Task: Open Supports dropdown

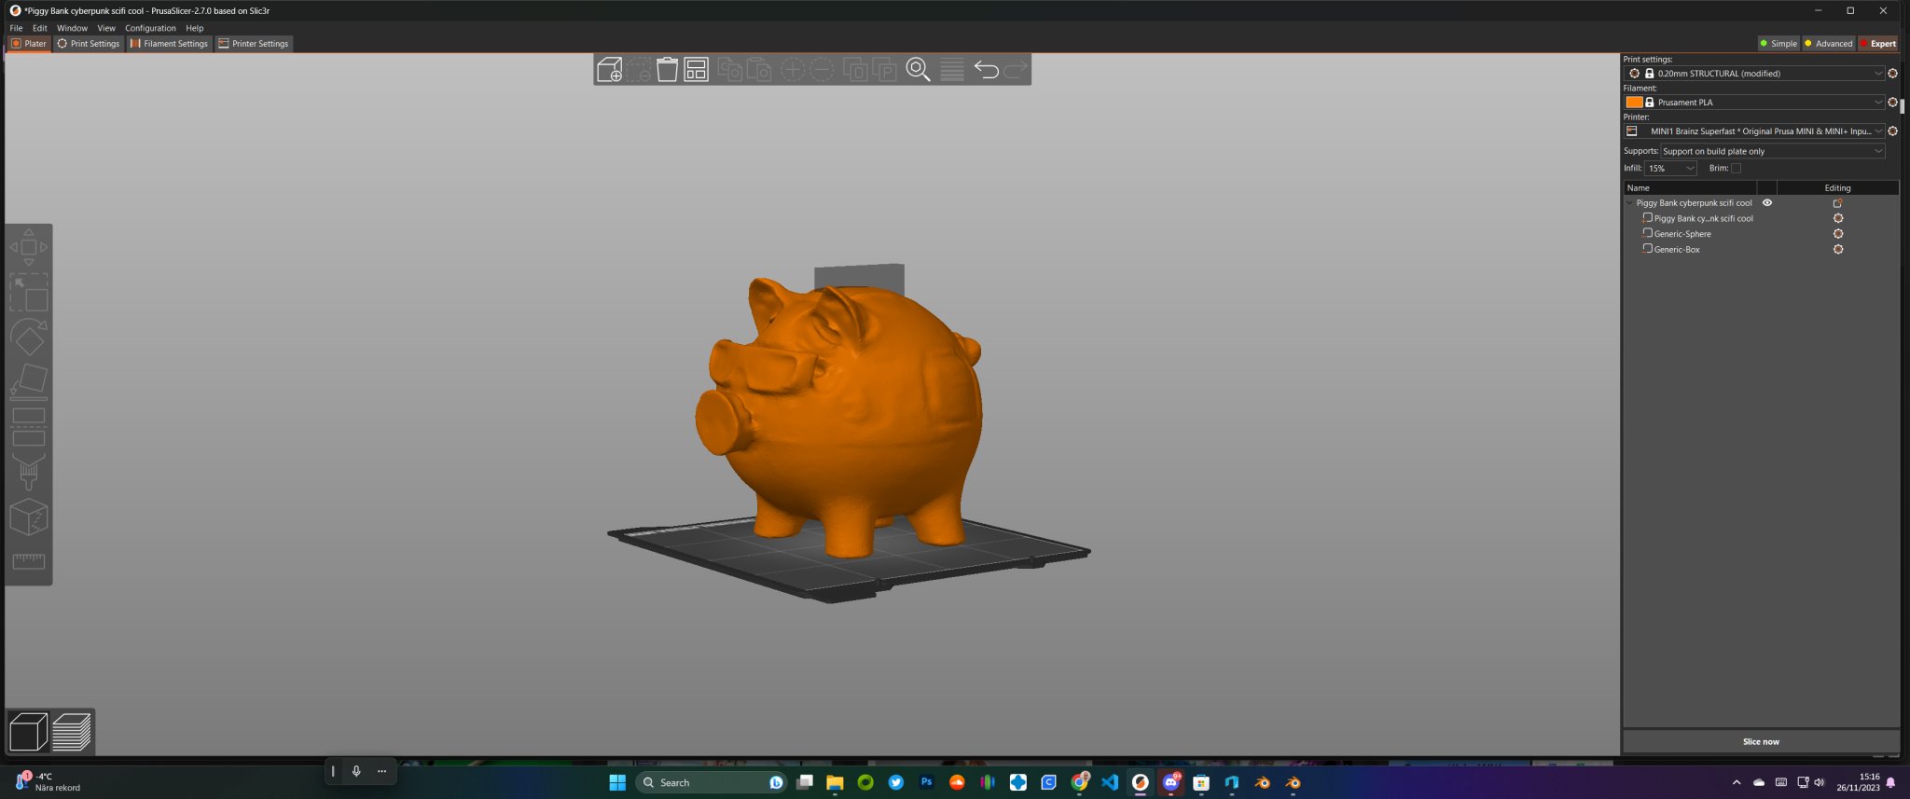Action: coord(1772,151)
